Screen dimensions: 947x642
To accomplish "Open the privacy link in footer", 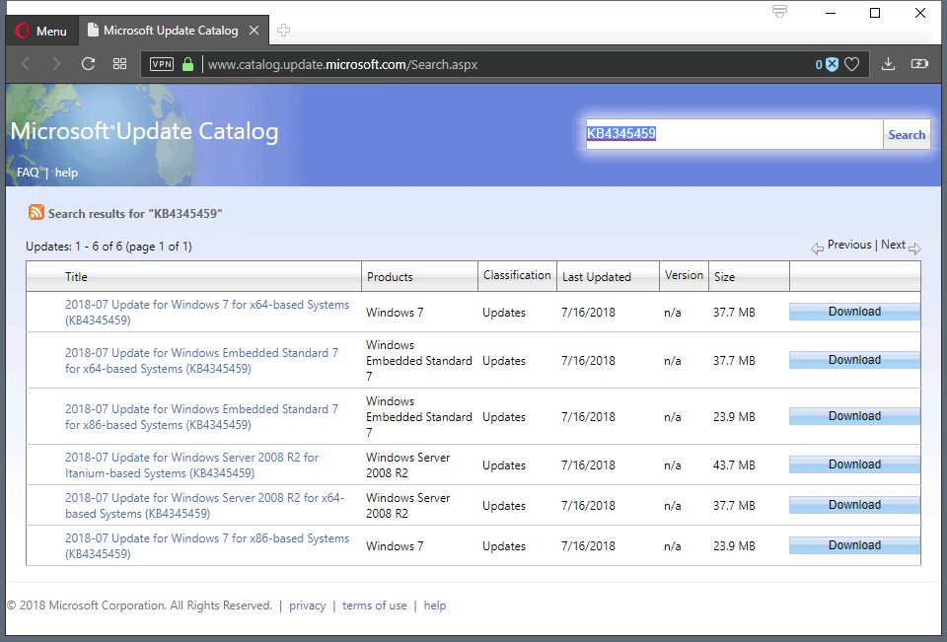I will 308,606.
